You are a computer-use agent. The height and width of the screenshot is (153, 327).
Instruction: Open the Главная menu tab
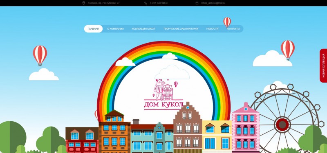[93, 29]
